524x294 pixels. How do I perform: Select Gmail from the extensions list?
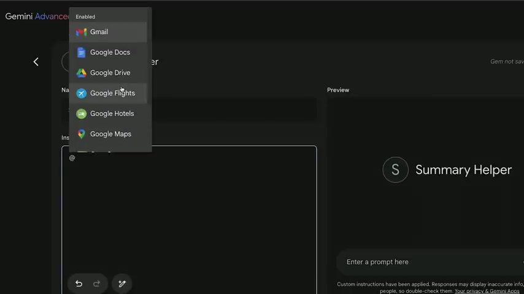[x=108, y=32]
